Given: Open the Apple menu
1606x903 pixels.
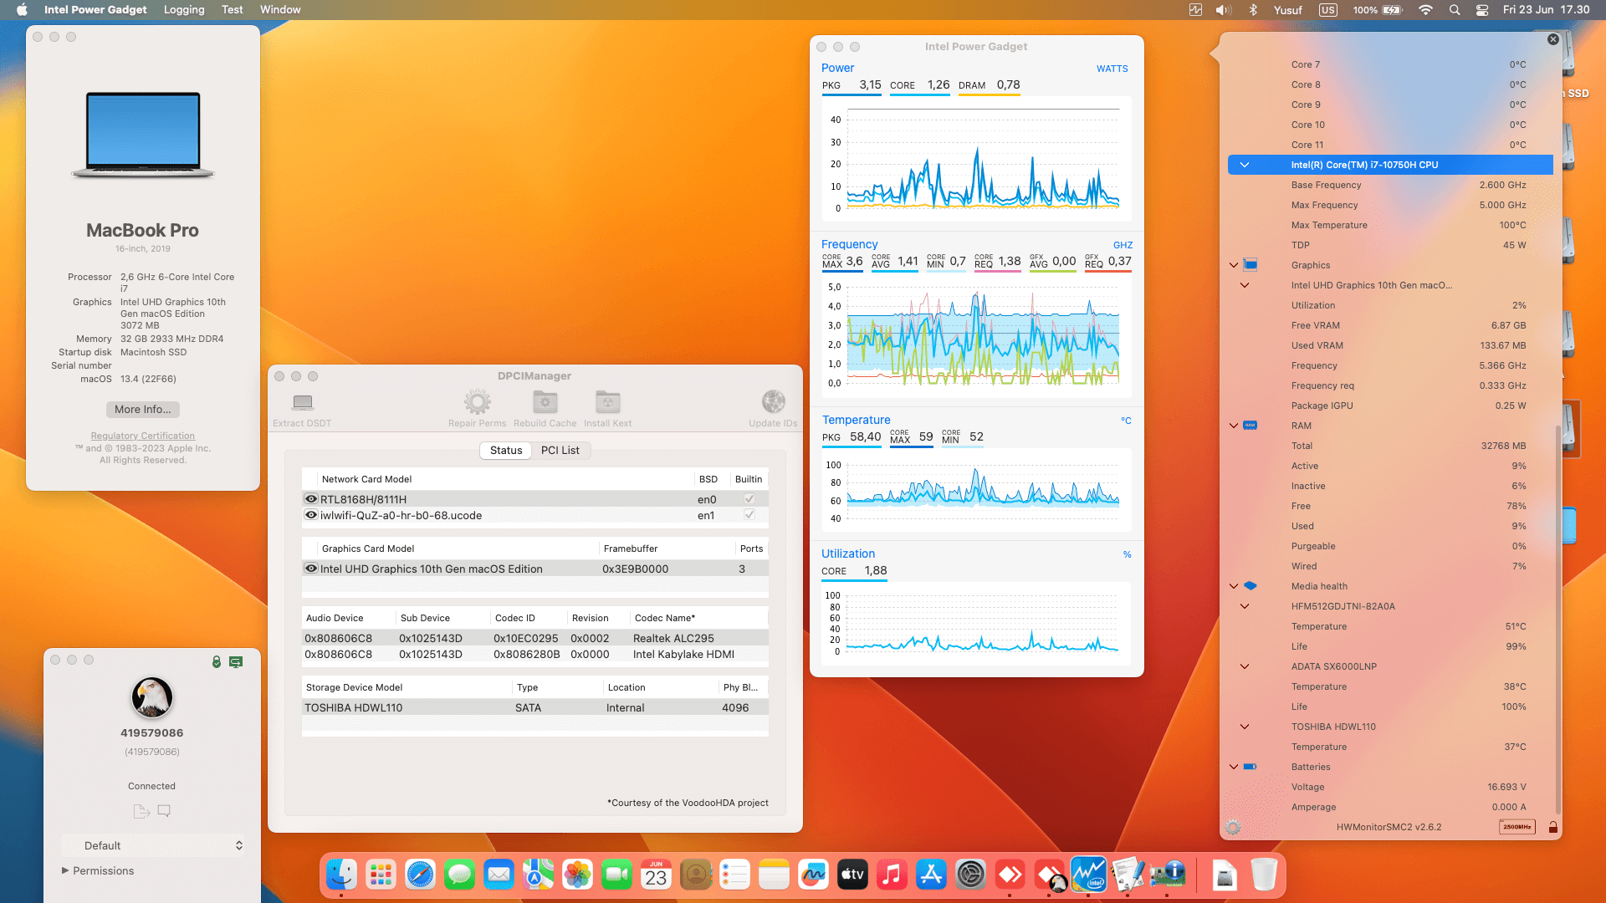Looking at the screenshot, I should [22, 10].
